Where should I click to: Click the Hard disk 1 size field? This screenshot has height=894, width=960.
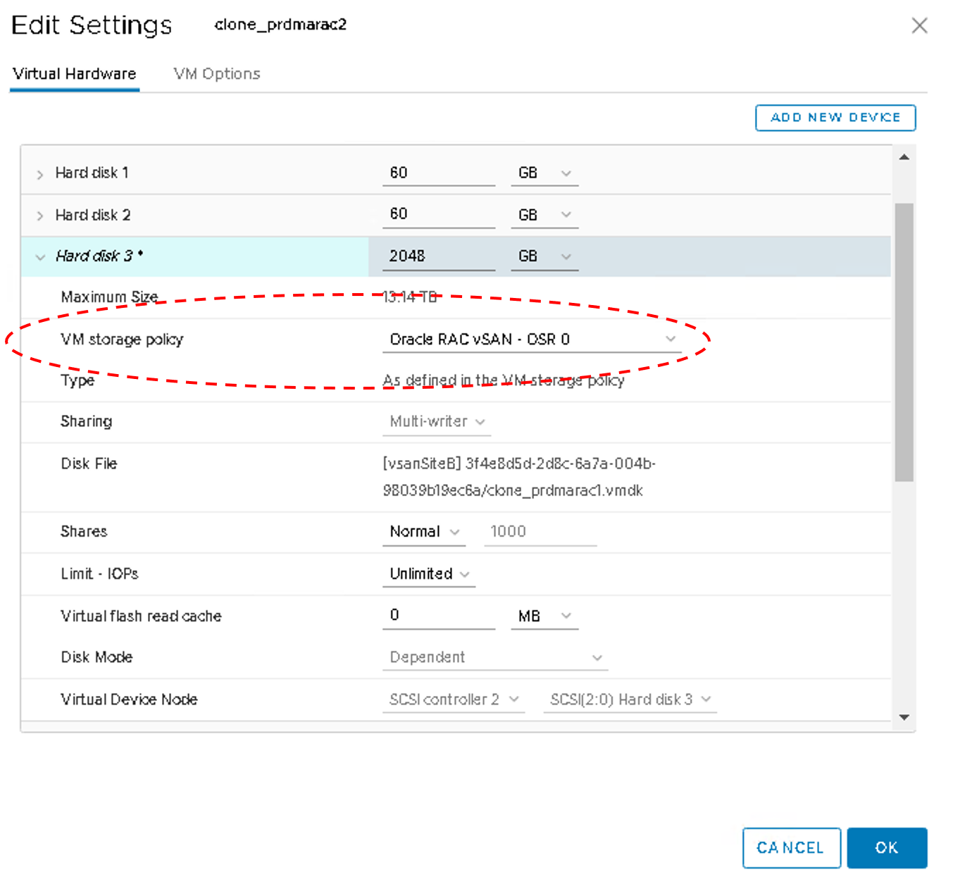tap(438, 173)
